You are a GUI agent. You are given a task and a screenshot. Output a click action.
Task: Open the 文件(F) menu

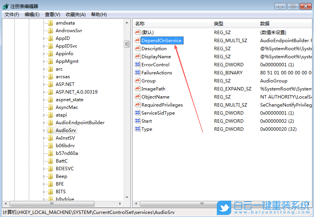click(x=12, y=15)
